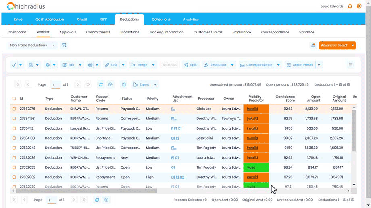Open the Approvals sub-tab
This screenshot has height=208, width=371.
(x=67, y=32)
